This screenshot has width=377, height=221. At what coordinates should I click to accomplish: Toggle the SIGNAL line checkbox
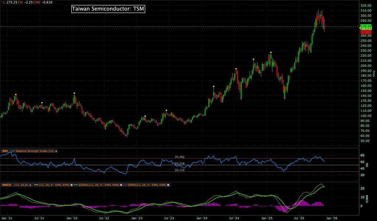[121, 185]
